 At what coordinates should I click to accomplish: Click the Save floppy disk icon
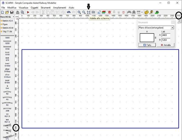point(12,12)
